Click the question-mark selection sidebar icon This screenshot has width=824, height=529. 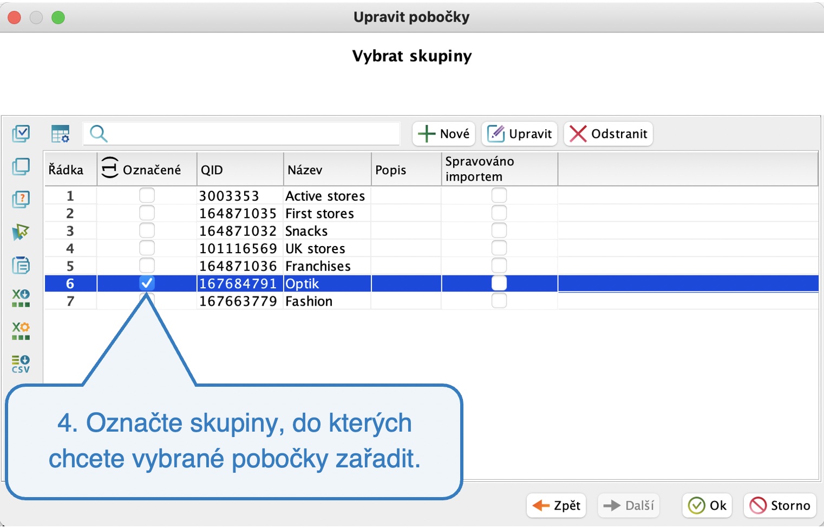(21, 200)
